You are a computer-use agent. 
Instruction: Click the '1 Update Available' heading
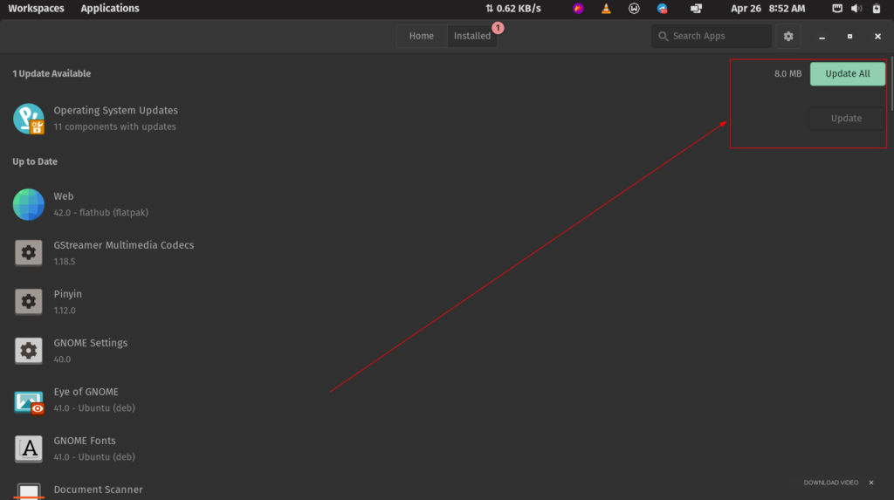[52, 73]
